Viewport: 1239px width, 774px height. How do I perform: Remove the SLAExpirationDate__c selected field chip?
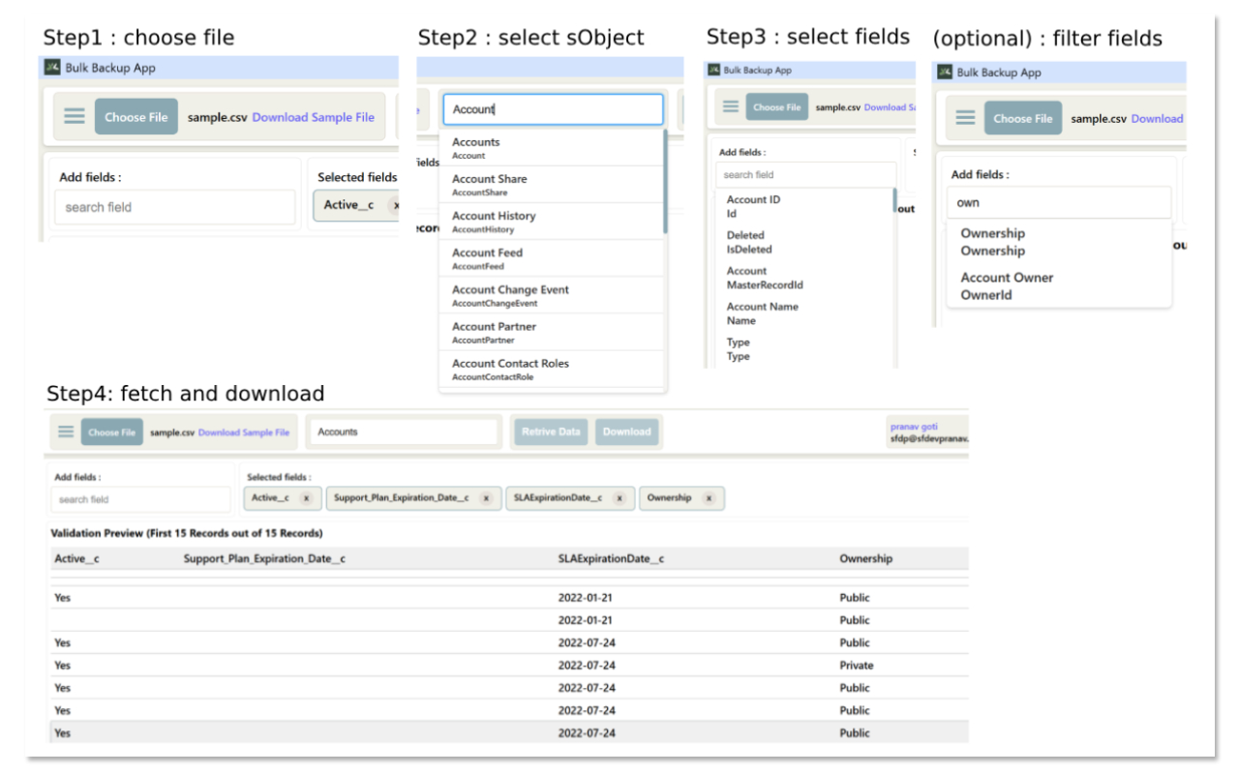619,498
